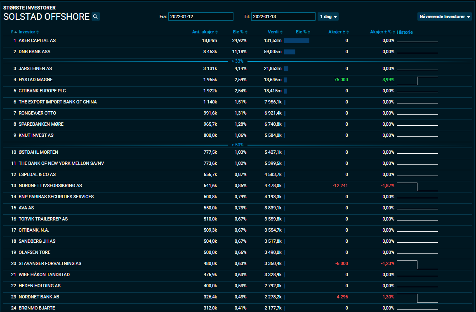Select investor WIBE HÅKON TANDSTAD
The width and height of the screenshot is (476, 312).
click(44, 275)
